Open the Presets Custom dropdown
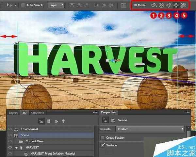The image size is (196, 157). (x=150, y=129)
